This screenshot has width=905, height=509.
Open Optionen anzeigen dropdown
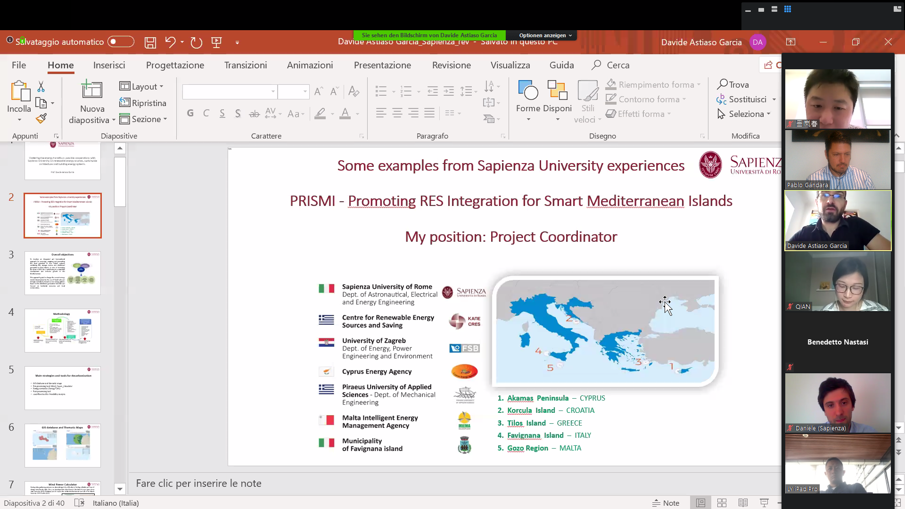545,35
